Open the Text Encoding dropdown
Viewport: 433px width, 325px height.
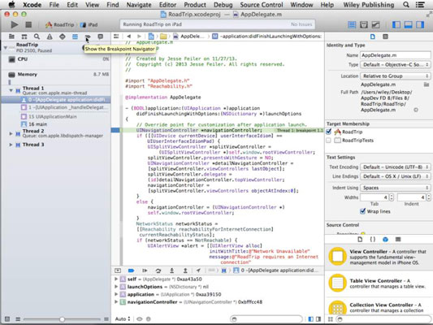point(395,167)
